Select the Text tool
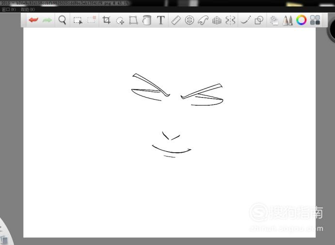 [x=161, y=20]
